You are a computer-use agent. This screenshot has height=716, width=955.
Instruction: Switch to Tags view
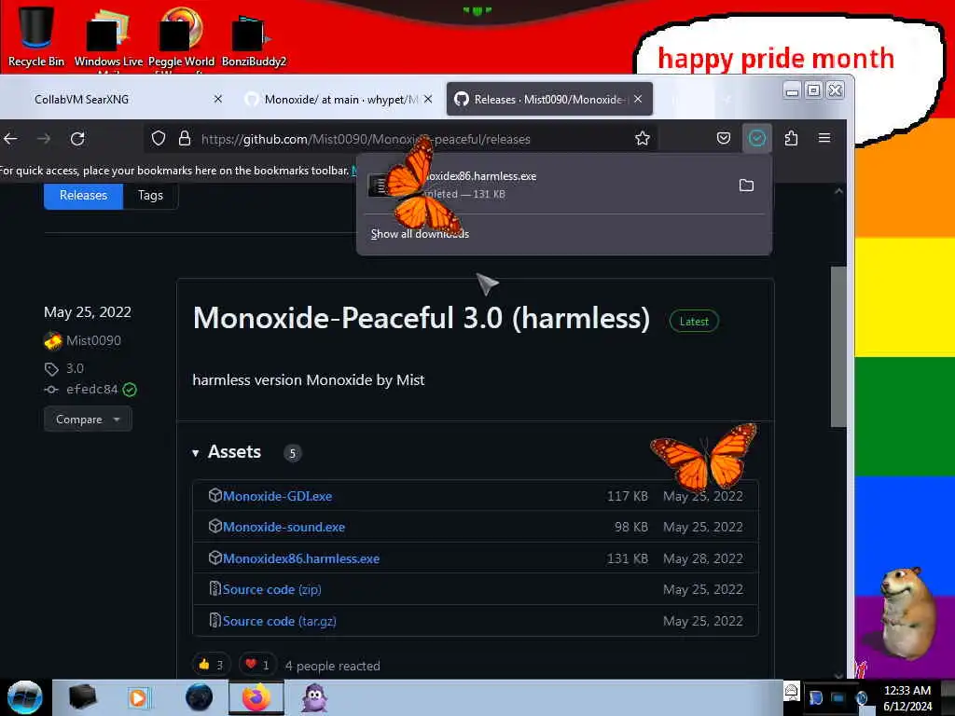[x=150, y=196]
